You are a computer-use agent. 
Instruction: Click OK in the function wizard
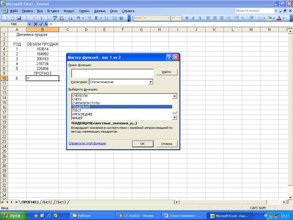[x=142, y=144]
